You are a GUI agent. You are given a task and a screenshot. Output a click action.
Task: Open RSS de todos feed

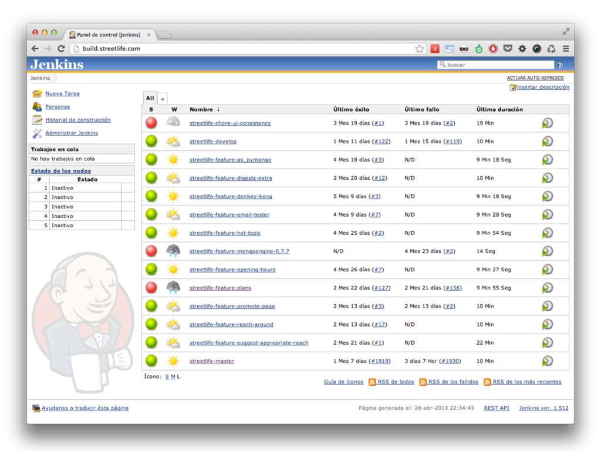[x=396, y=382]
